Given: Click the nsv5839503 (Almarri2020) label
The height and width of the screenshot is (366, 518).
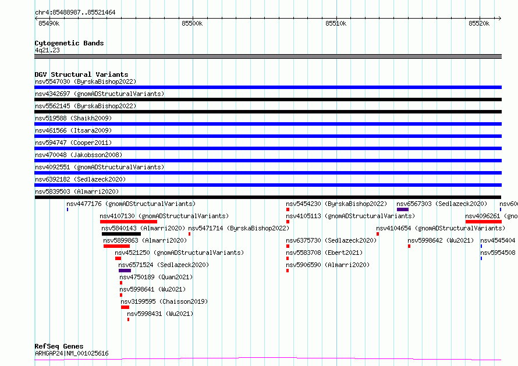Looking at the screenshot, I should click(x=77, y=191).
